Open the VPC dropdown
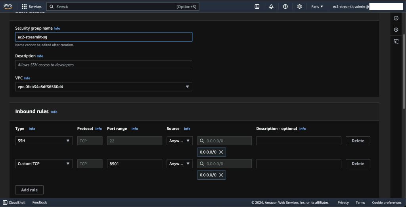Screen dimensions: 406x207 pos(103,87)
